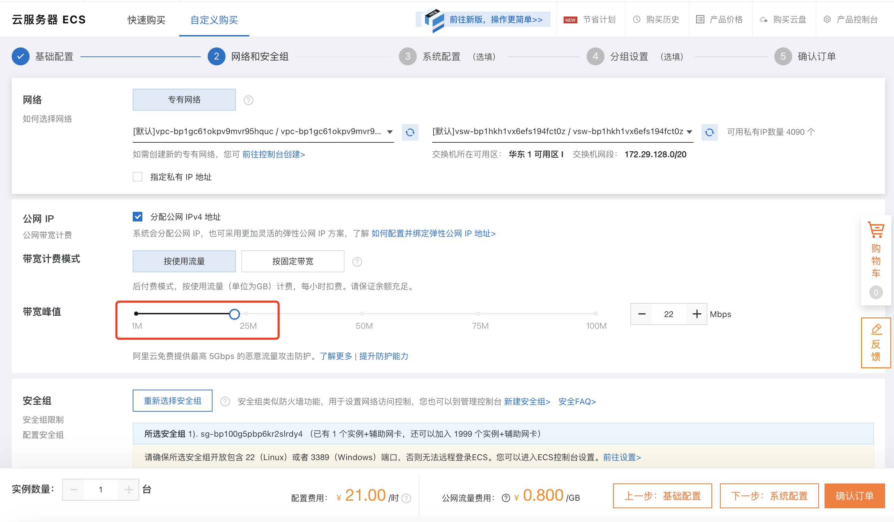Open 购买云盘 via the cloud disk icon
Image resolution: width=894 pixels, height=522 pixels.
(763, 20)
